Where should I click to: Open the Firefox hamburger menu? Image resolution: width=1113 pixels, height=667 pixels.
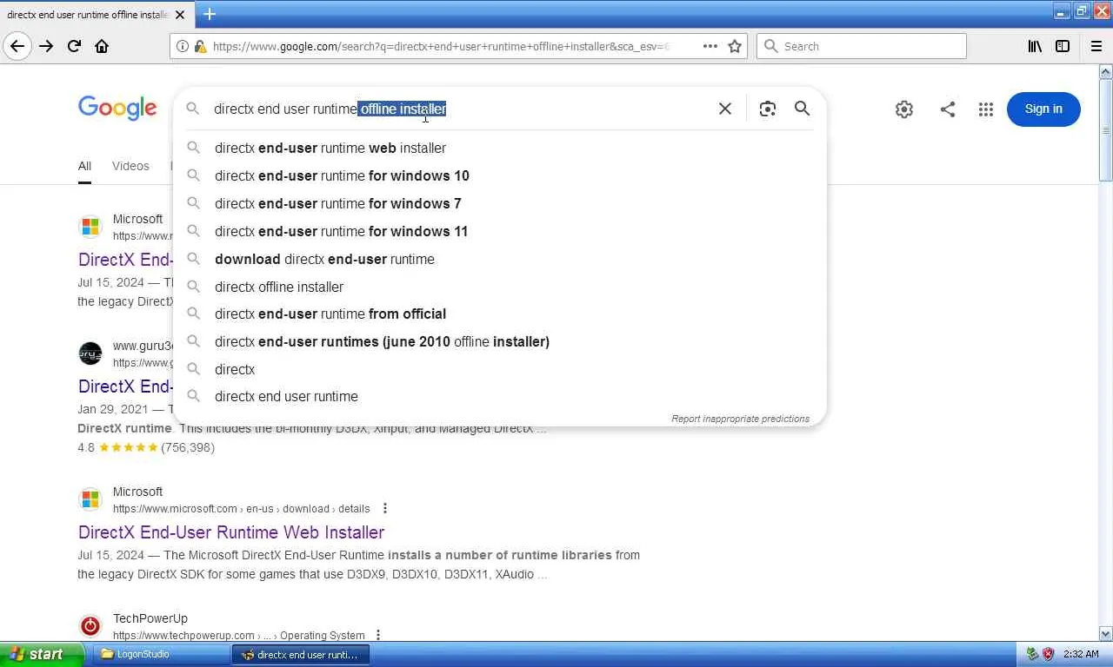coord(1096,46)
